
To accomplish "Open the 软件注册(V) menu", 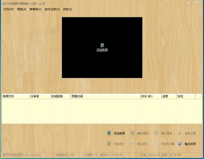I will point(52,9).
